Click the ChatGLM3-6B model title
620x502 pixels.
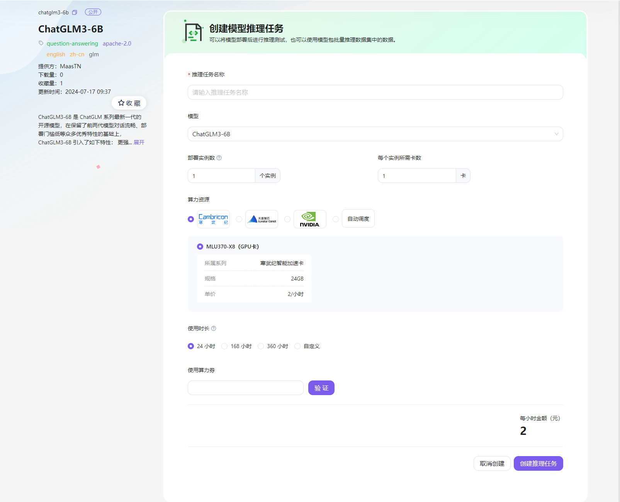coord(71,29)
